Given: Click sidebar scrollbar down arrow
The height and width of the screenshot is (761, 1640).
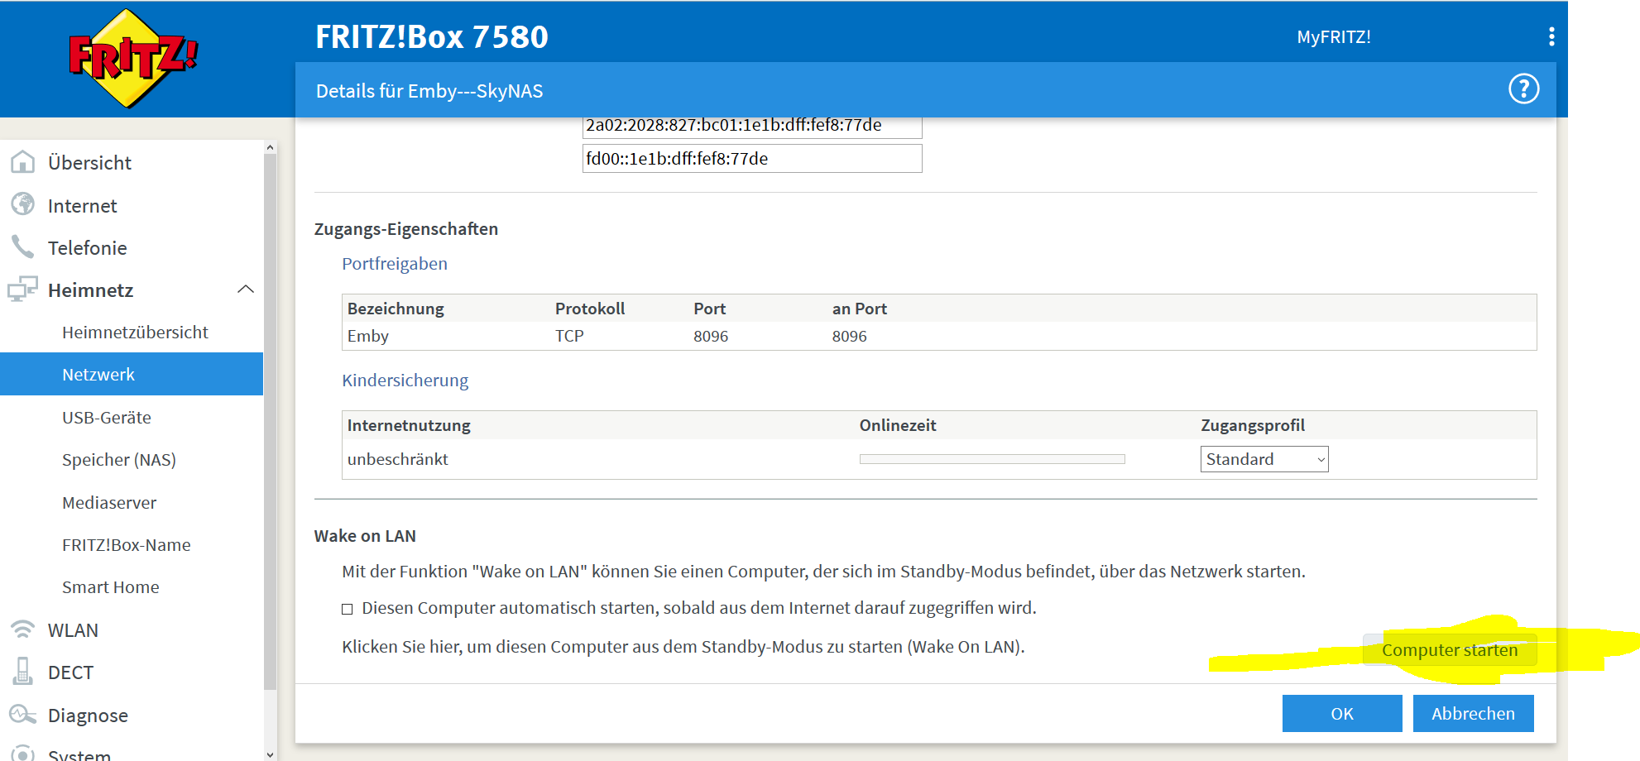Looking at the screenshot, I should point(270,754).
